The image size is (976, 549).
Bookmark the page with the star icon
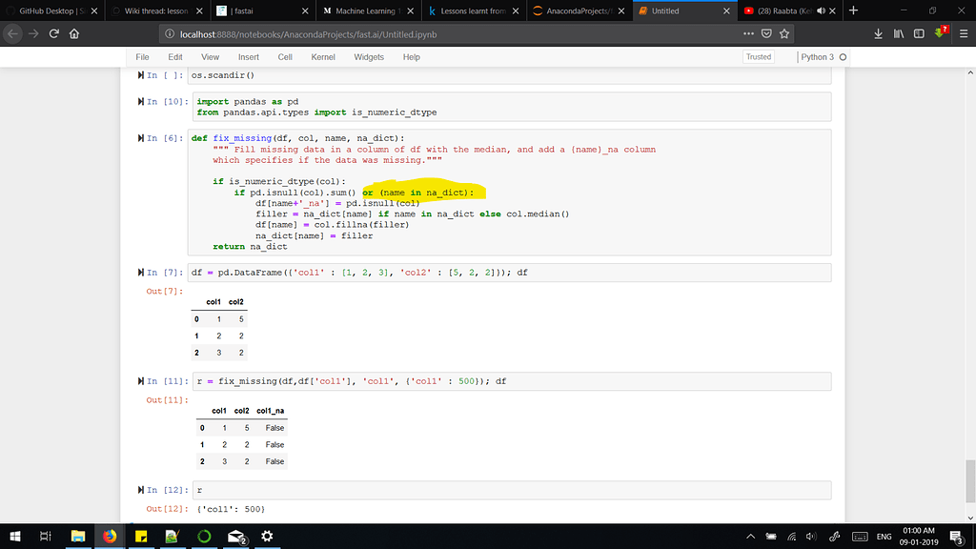coord(783,31)
